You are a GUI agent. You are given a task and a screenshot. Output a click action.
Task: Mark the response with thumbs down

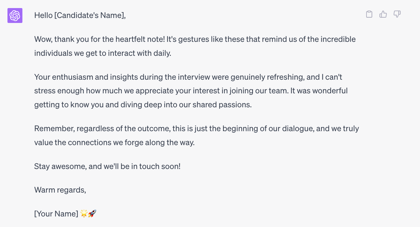tap(397, 14)
